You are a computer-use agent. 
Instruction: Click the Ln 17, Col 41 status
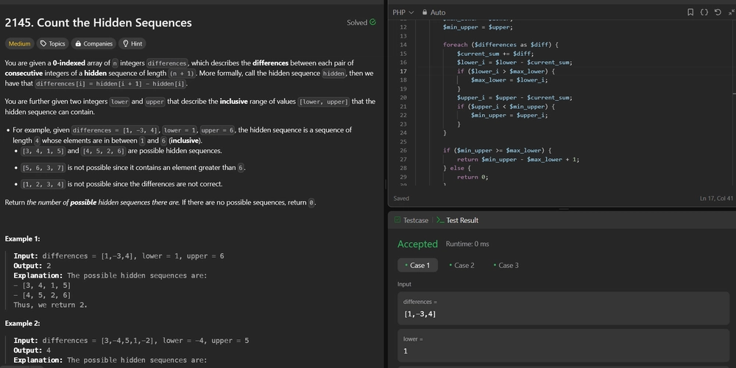coord(716,199)
